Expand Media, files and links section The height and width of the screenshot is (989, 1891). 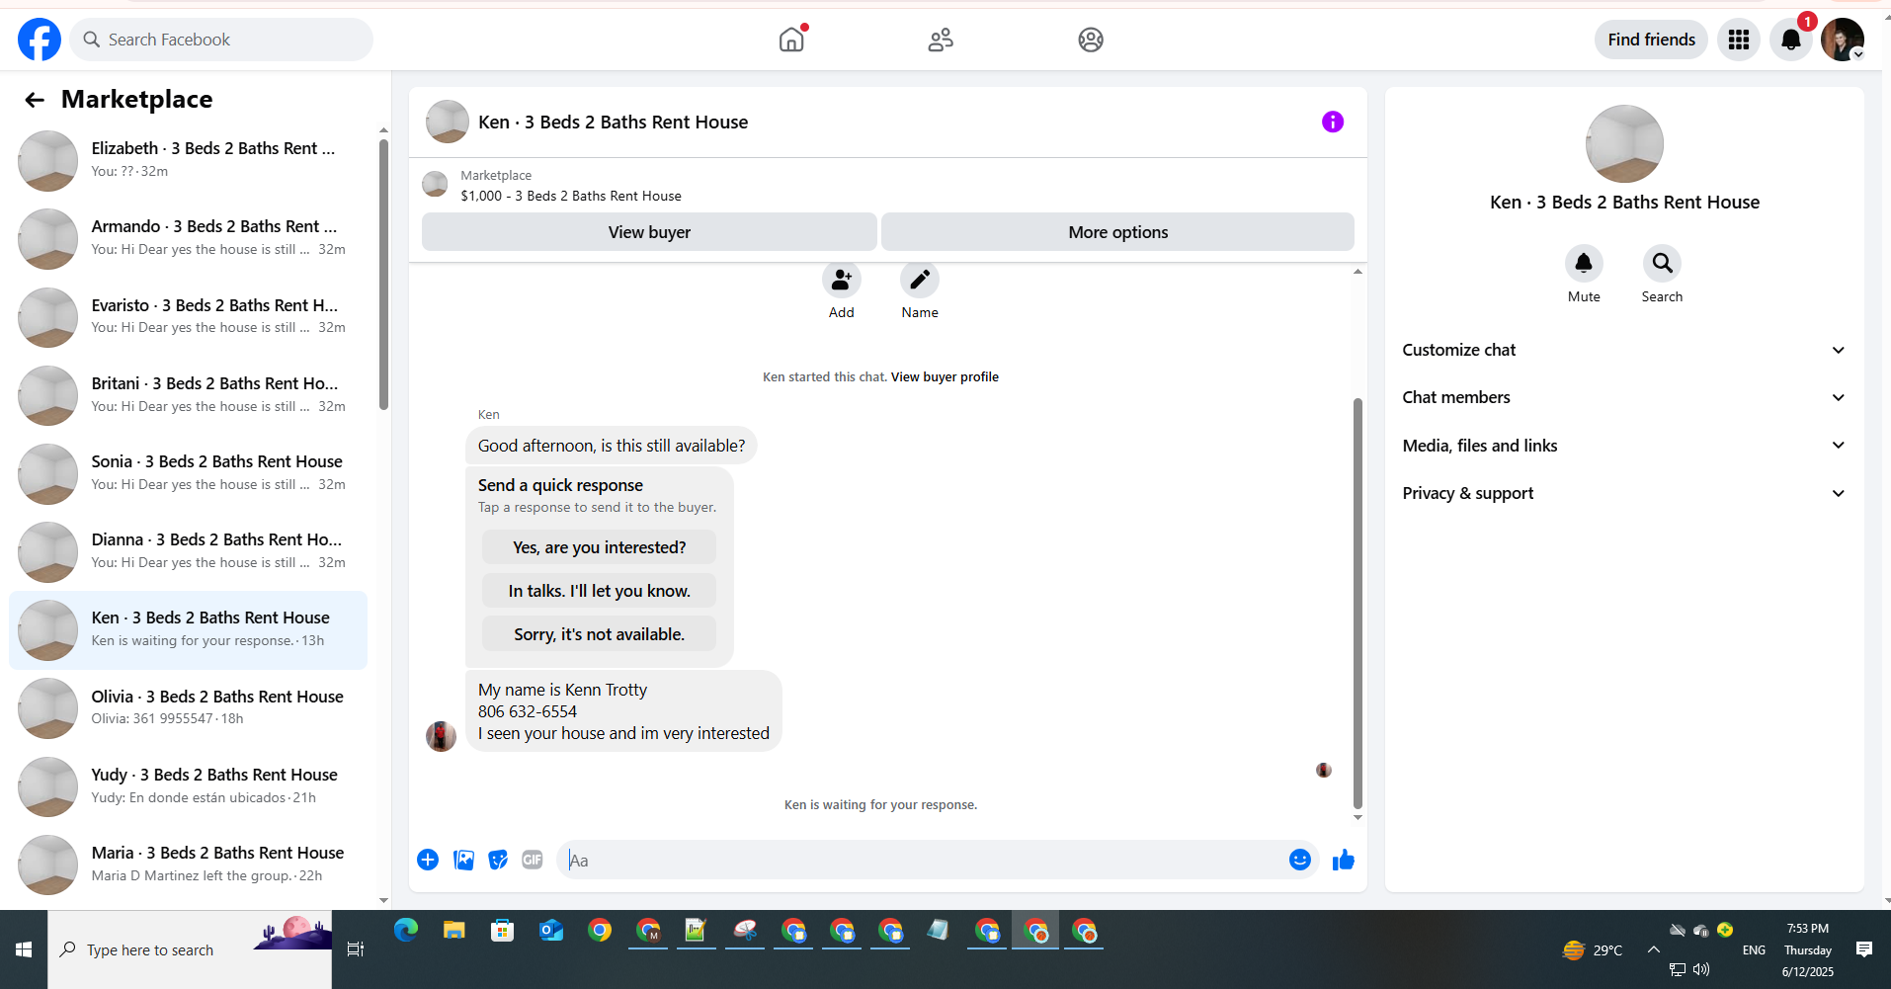[x=1624, y=446]
